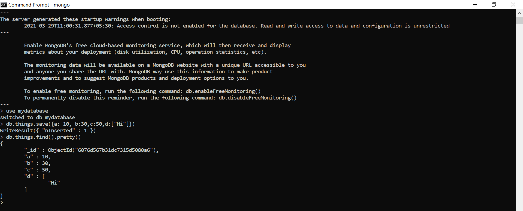Click the Command Prompt icon in title bar

4,5
